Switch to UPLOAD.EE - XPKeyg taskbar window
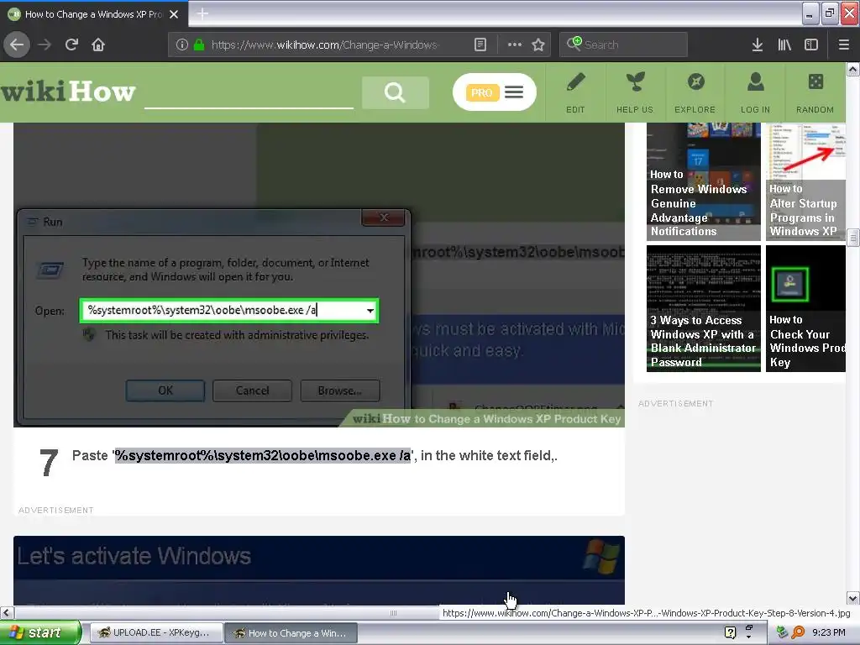860x645 pixels. 155,633
